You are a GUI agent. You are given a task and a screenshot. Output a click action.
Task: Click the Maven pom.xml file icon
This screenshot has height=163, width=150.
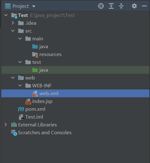point(21,109)
